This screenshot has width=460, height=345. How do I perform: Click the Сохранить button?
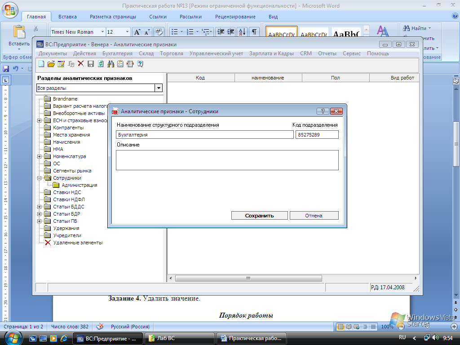pos(259,215)
